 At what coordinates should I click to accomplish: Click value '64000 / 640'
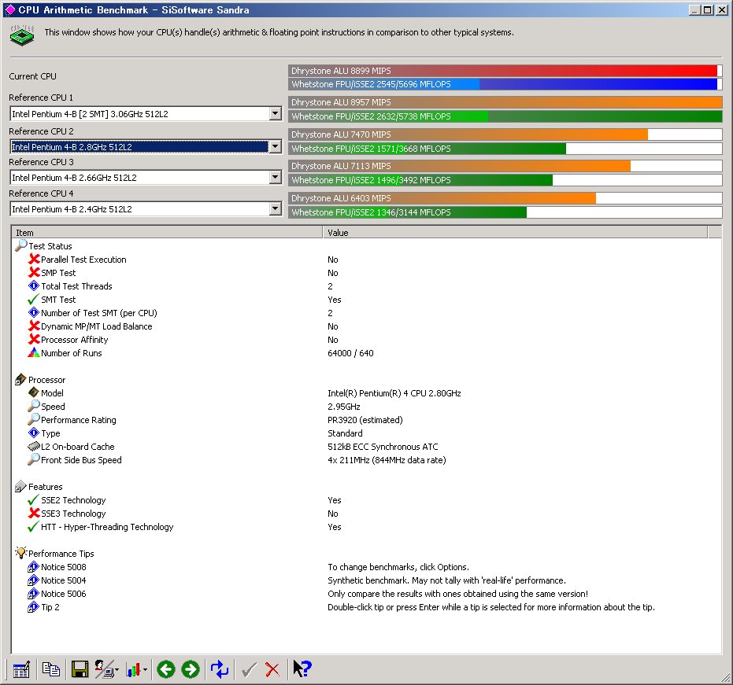[350, 353]
